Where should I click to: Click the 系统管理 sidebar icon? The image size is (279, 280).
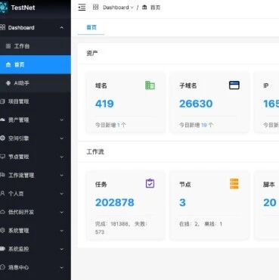[2, 230]
